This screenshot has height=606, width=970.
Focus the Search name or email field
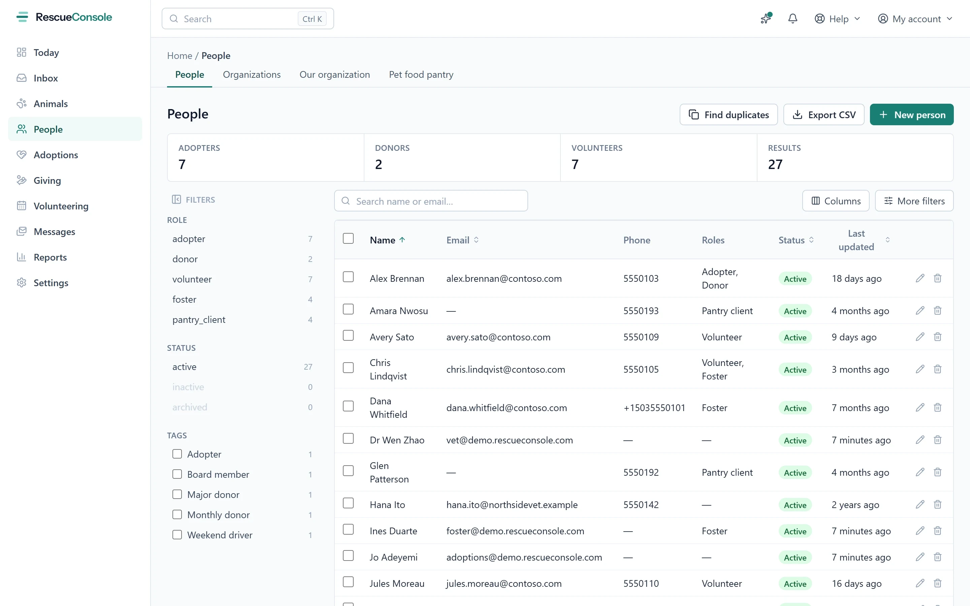click(x=431, y=201)
